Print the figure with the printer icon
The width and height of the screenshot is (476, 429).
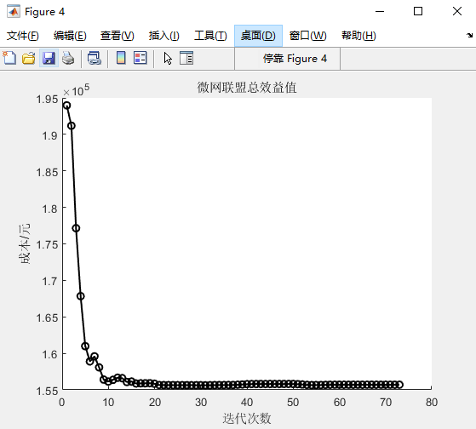(68, 58)
